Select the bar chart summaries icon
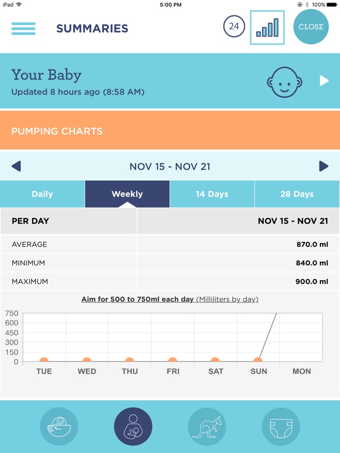The width and height of the screenshot is (340, 453). 266,27
